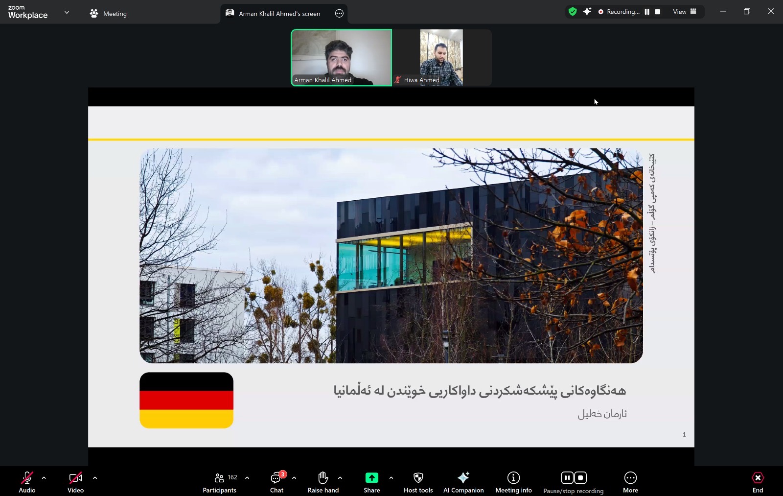Viewport: 783px width, 496px height.
Task: Open AI Companion from the toolbar
Action: pyautogui.click(x=463, y=482)
